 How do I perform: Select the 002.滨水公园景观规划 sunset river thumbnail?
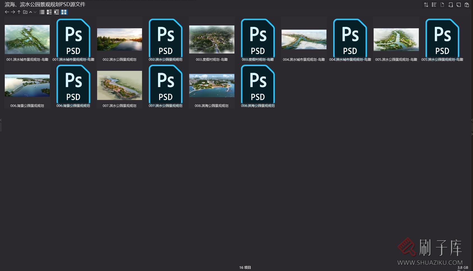point(120,39)
